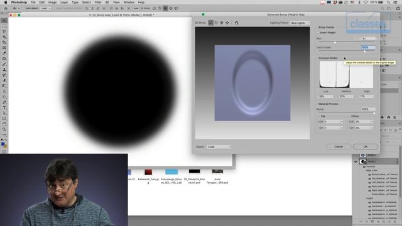Select the Zoom tool in the toolbar
402x226 pixels.
pyautogui.click(x=4, y=129)
